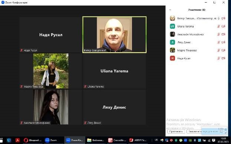Click microphone icon next to Віктор organizer entry
The image size is (231, 144).
pyautogui.click(x=219, y=18)
